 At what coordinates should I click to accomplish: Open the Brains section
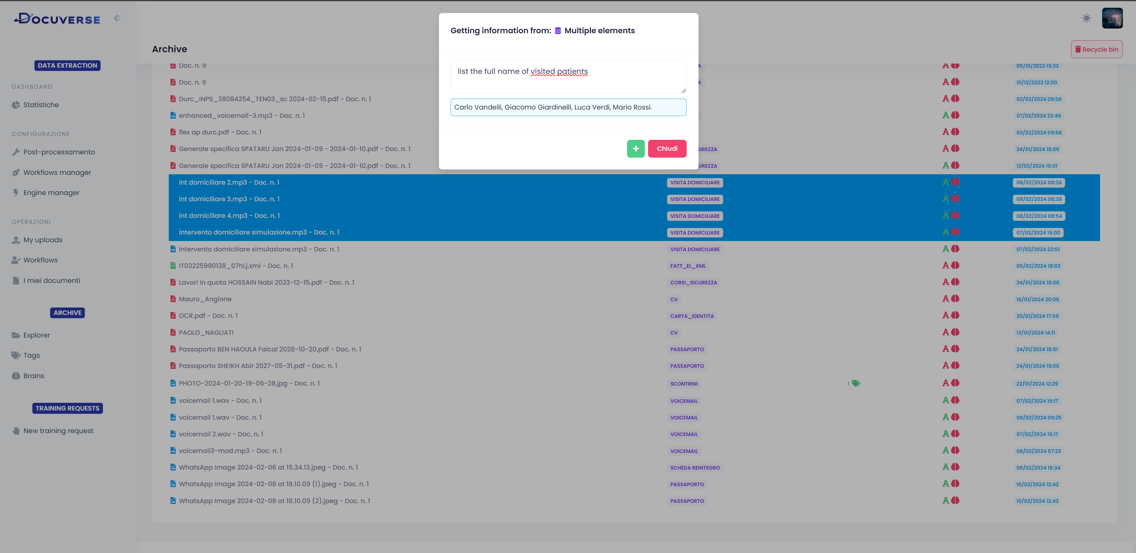tap(34, 376)
